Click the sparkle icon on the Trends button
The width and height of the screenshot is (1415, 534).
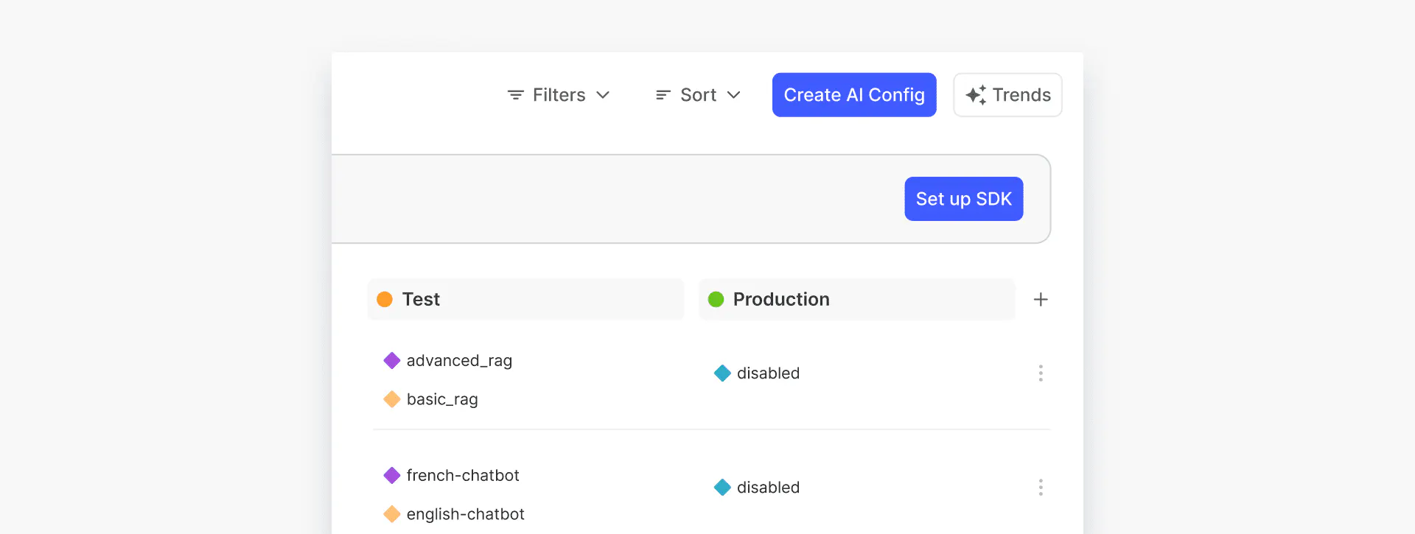[976, 95]
